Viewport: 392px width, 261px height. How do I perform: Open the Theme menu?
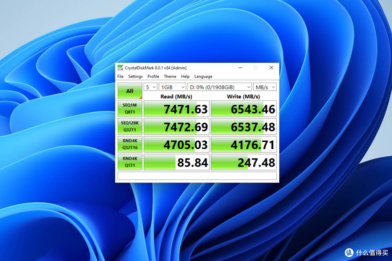pos(170,76)
